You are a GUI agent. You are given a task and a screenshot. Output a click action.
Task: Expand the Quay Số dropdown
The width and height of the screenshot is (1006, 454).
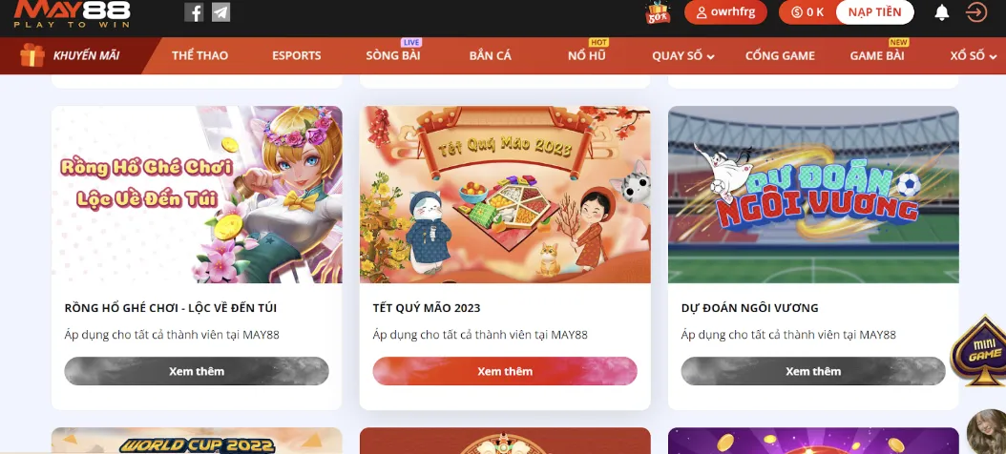point(683,55)
